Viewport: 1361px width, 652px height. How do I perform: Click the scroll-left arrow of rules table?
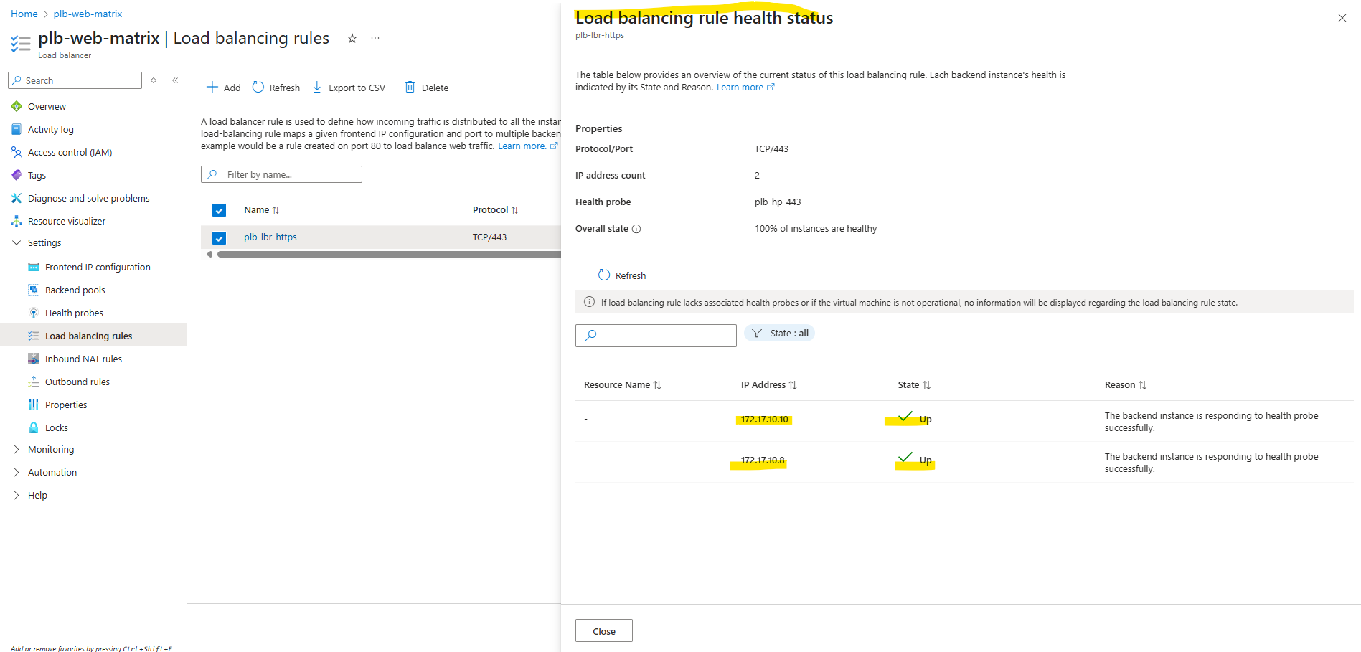pos(209,254)
